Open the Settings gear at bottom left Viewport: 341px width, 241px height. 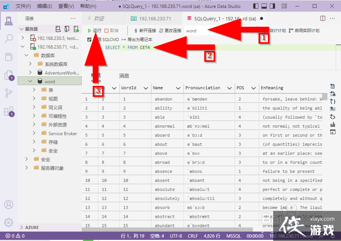(8, 223)
